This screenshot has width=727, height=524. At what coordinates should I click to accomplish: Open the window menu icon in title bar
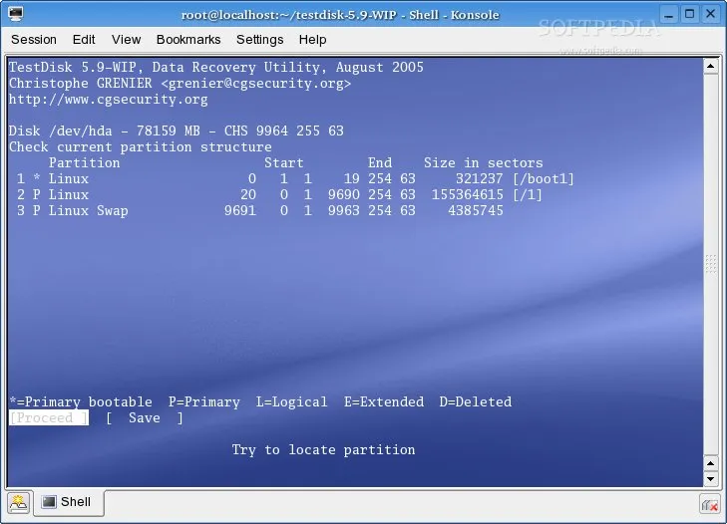pos(13,14)
